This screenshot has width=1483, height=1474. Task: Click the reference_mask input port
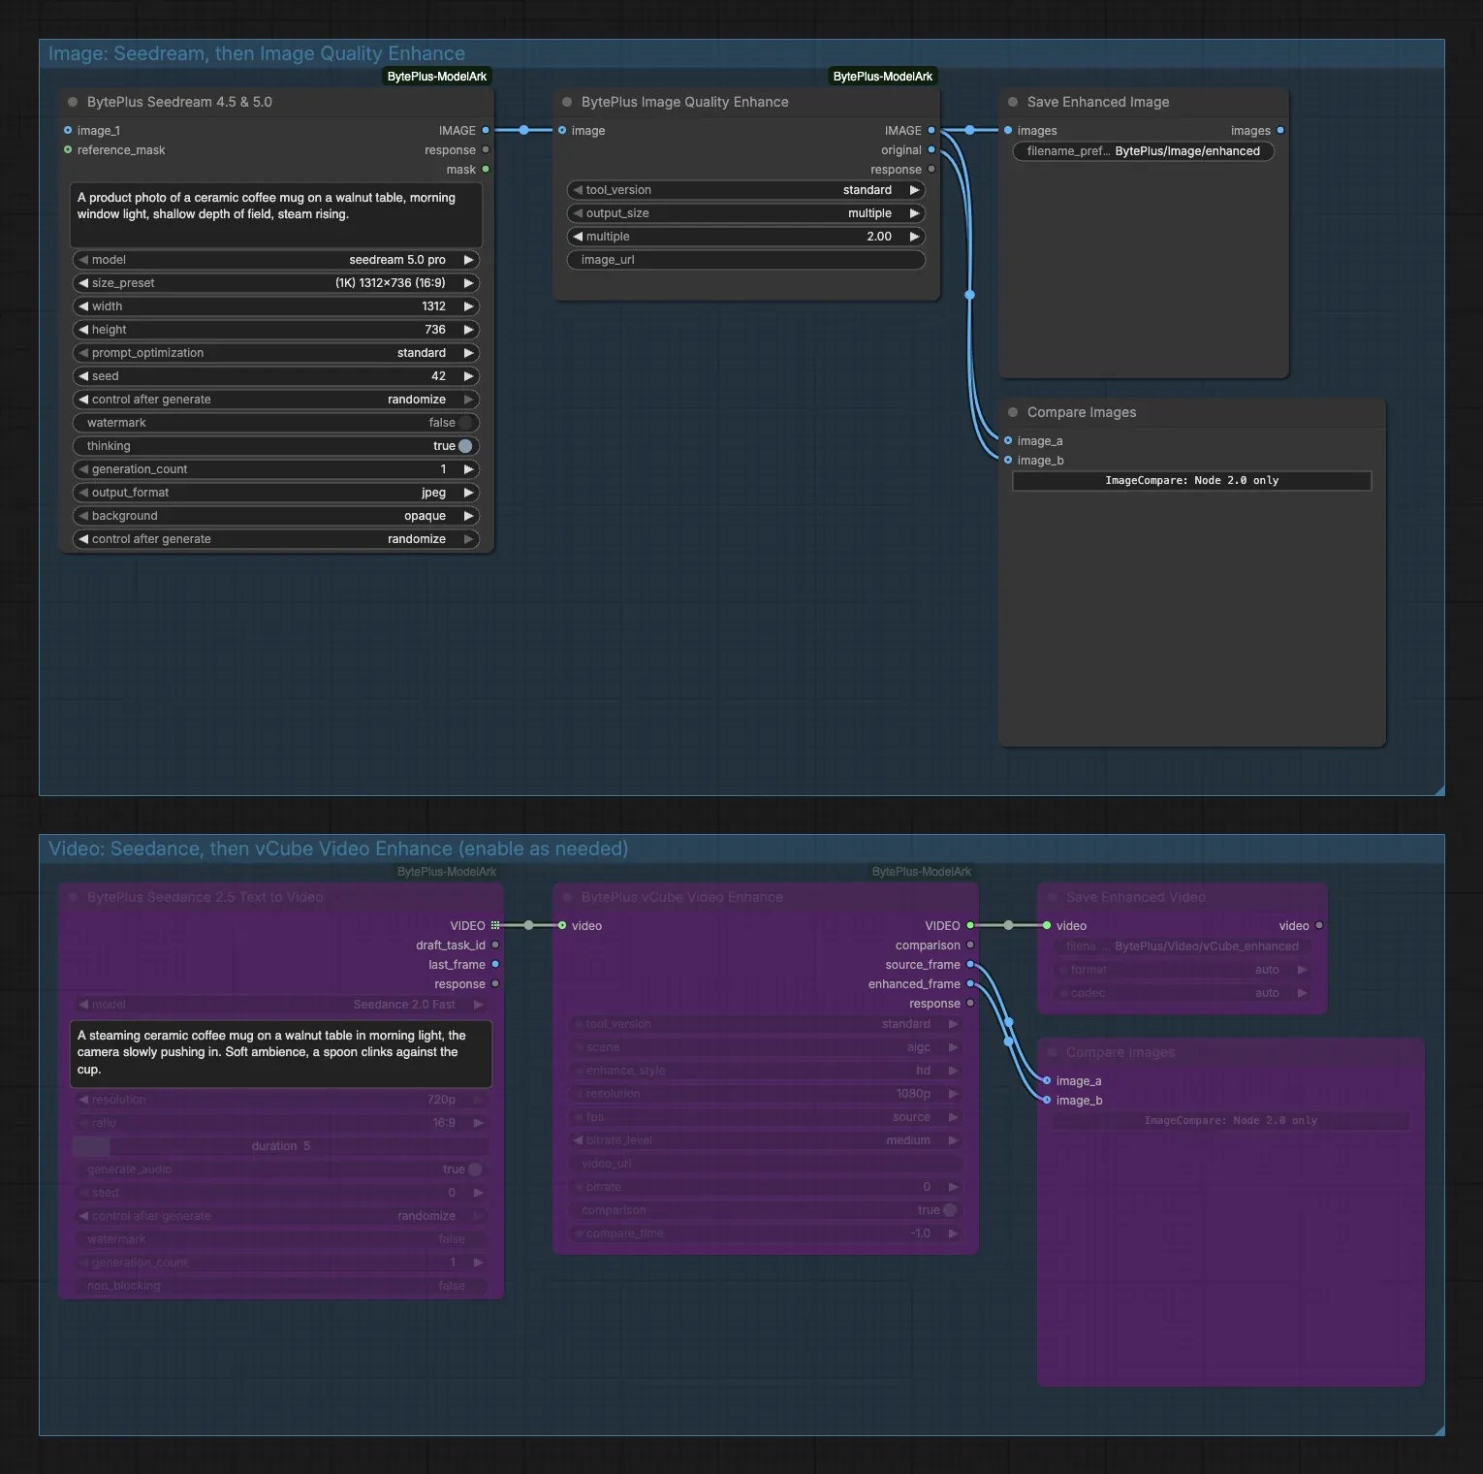click(x=68, y=149)
